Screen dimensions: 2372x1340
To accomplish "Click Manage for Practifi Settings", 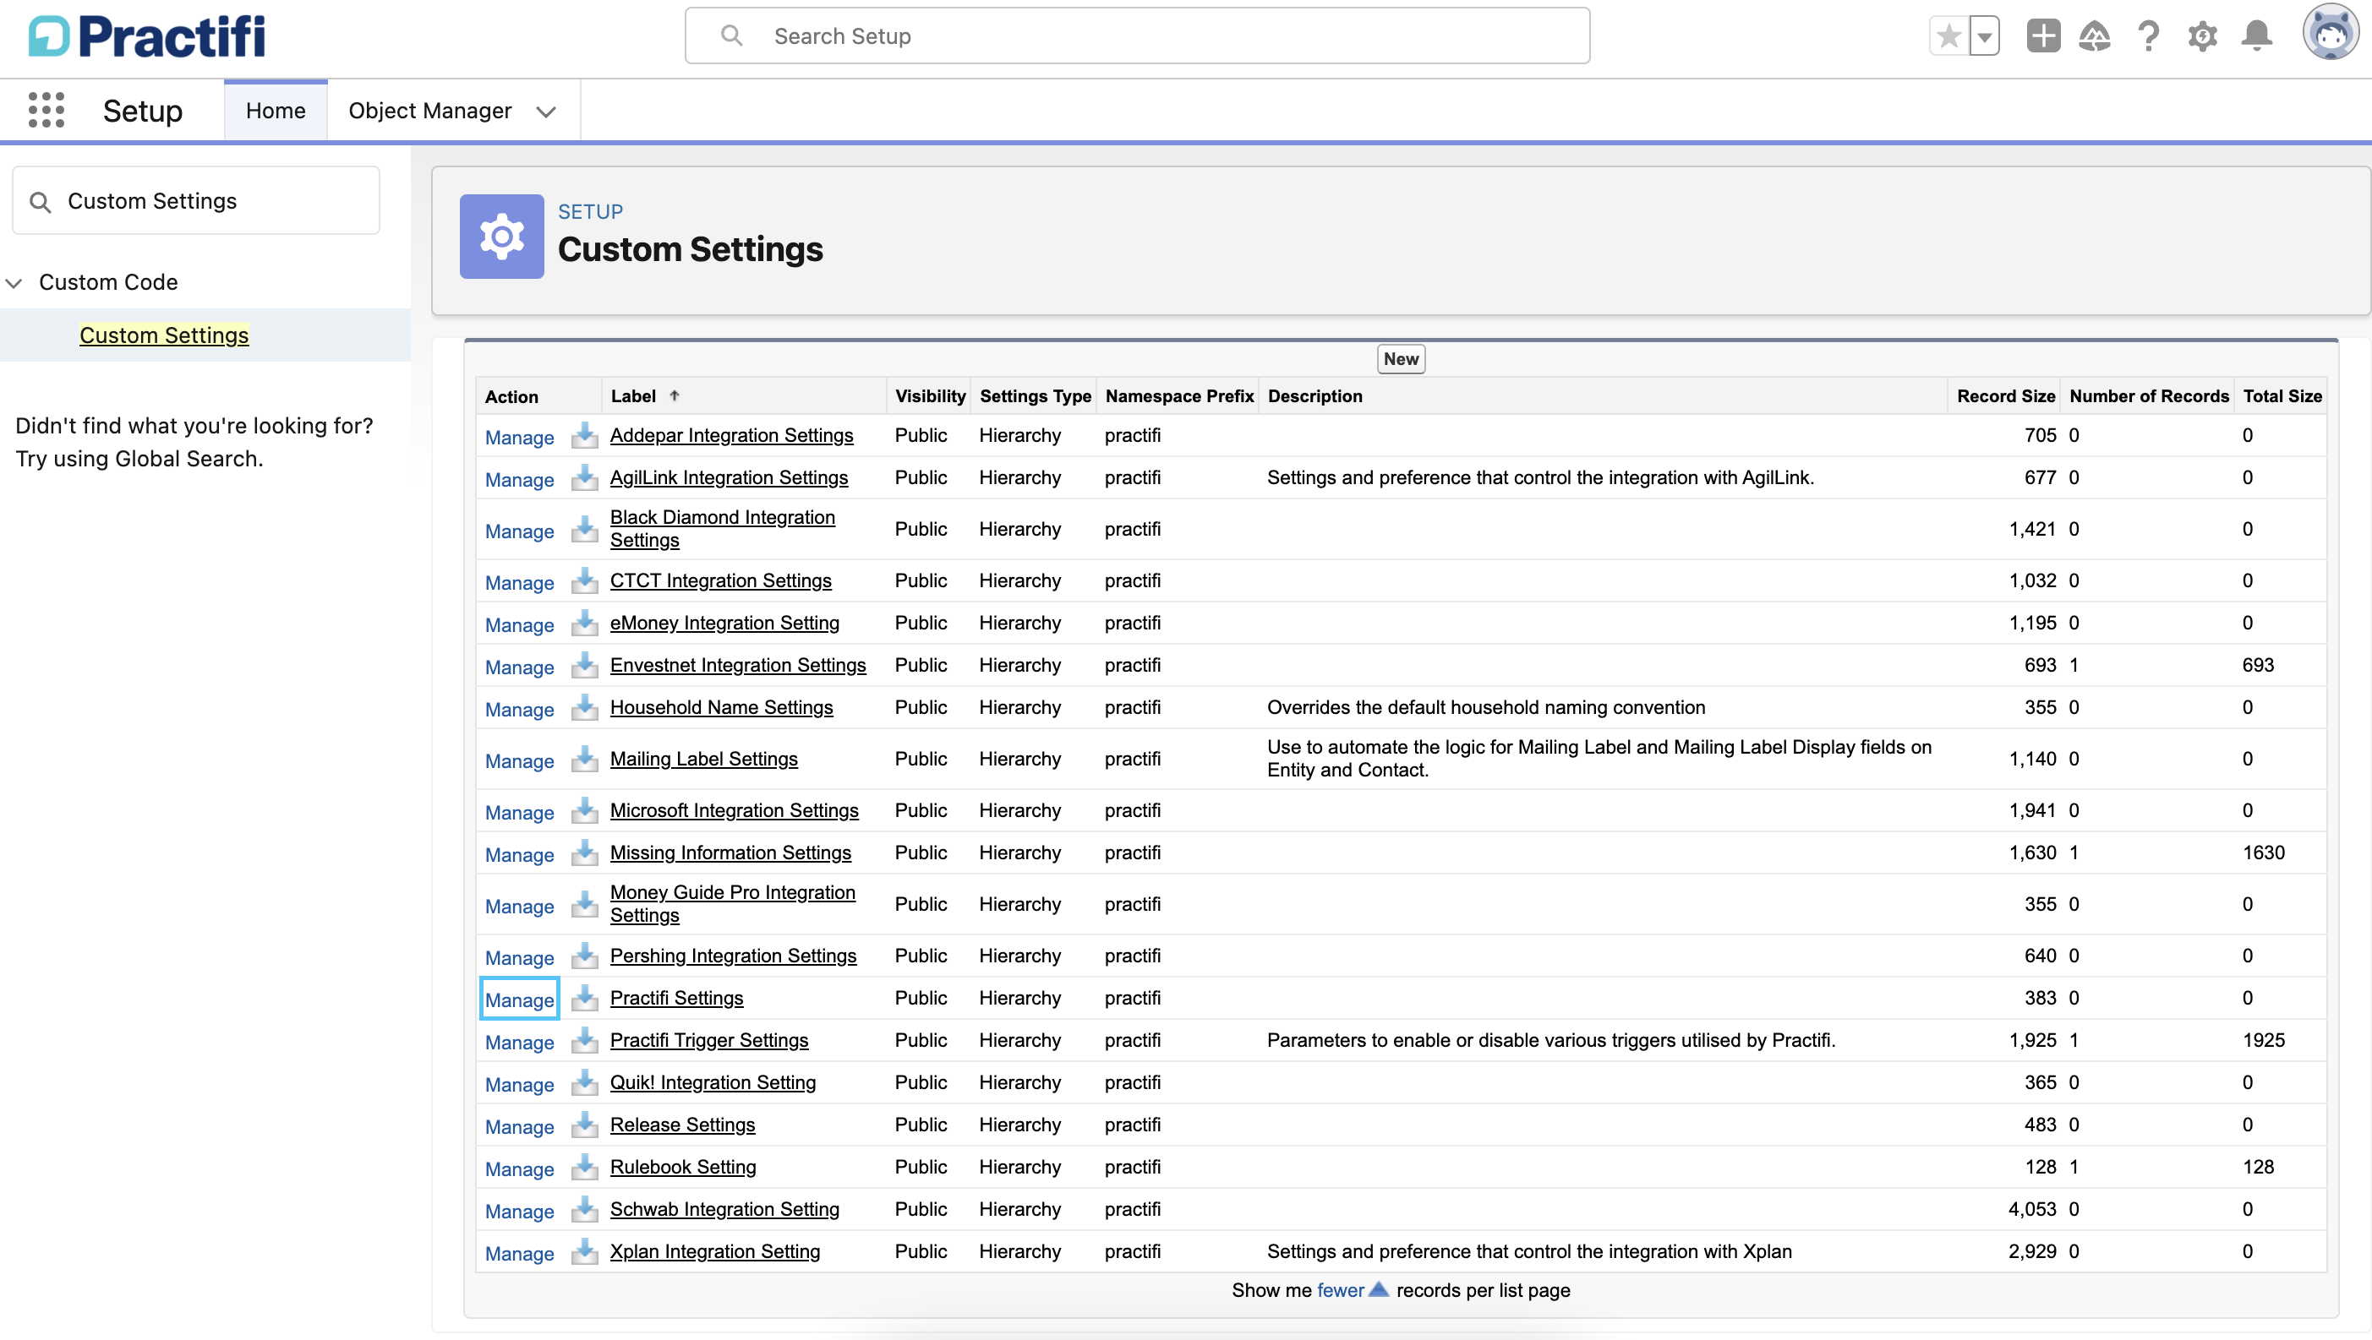I will (x=519, y=1000).
